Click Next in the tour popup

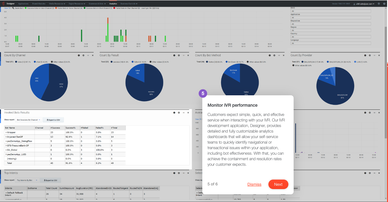pyautogui.click(x=278, y=184)
